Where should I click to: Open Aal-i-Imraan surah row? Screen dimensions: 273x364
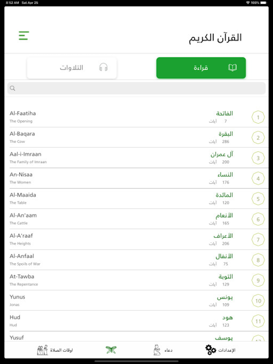136,158
